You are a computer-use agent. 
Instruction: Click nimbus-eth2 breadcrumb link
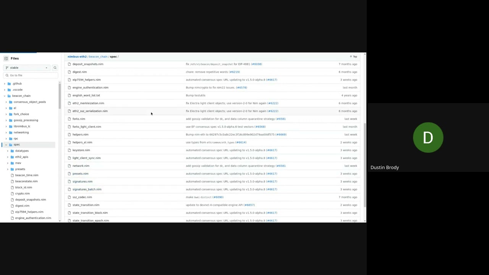pos(77,57)
